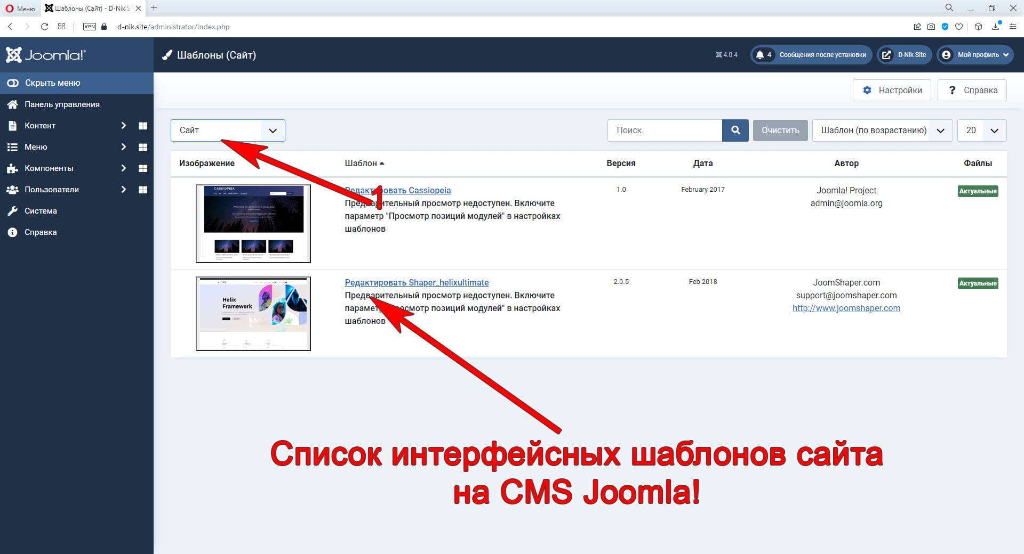Open the Компоненты dashboard grid icon
The width and height of the screenshot is (1024, 554).
143,168
